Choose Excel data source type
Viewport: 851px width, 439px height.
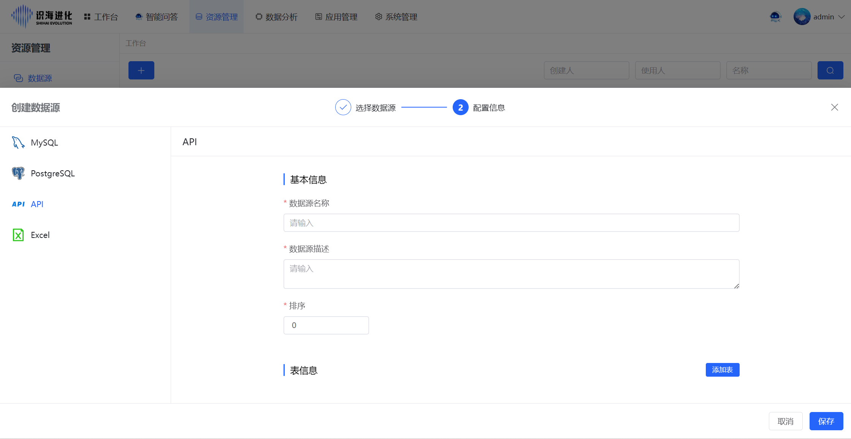coord(85,235)
